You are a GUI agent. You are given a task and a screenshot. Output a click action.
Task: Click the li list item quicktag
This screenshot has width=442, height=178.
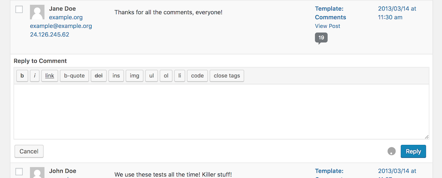[180, 76]
